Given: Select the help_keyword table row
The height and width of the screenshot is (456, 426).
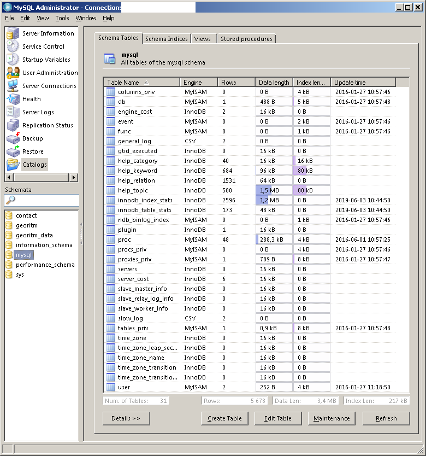Looking at the screenshot, I should pos(250,171).
